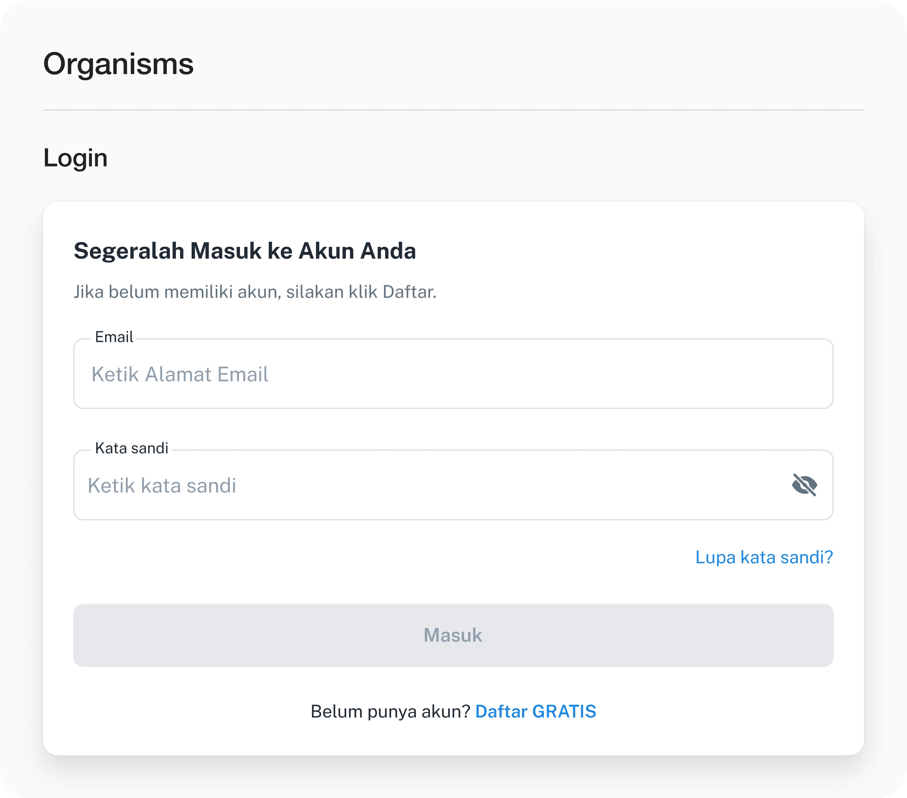This screenshot has width=907, height=798.
Task: Click the Jika belum memiliki akun subtitle
Action: coord(255,292)
